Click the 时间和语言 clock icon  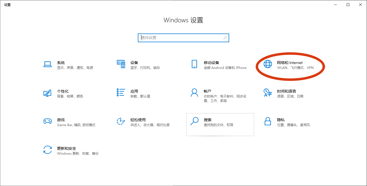268,93
